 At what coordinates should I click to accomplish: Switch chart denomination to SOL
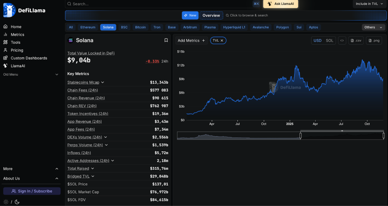point(329,40)
